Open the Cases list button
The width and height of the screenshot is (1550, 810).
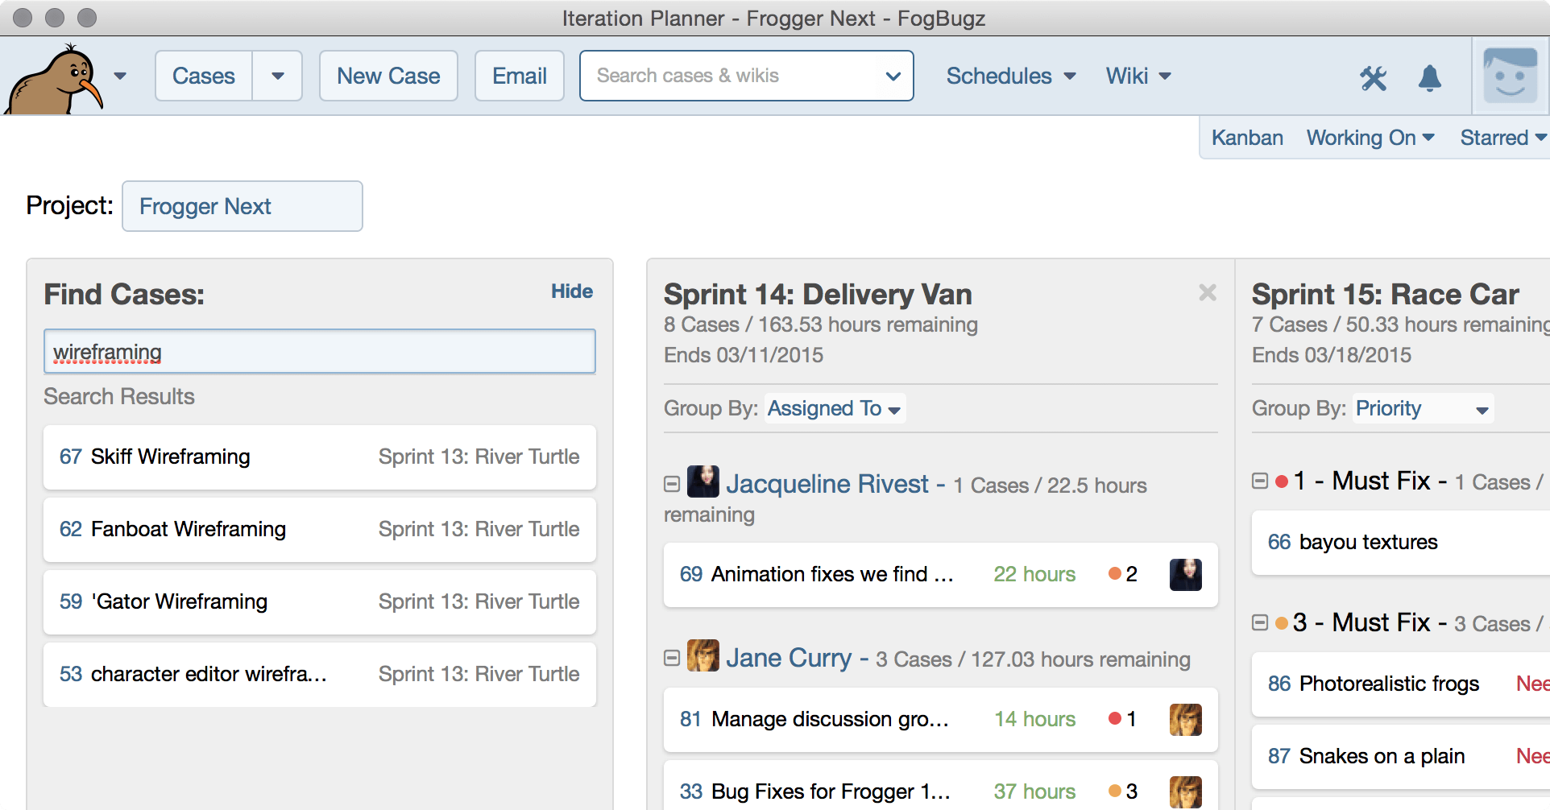[x=204, y=76]
